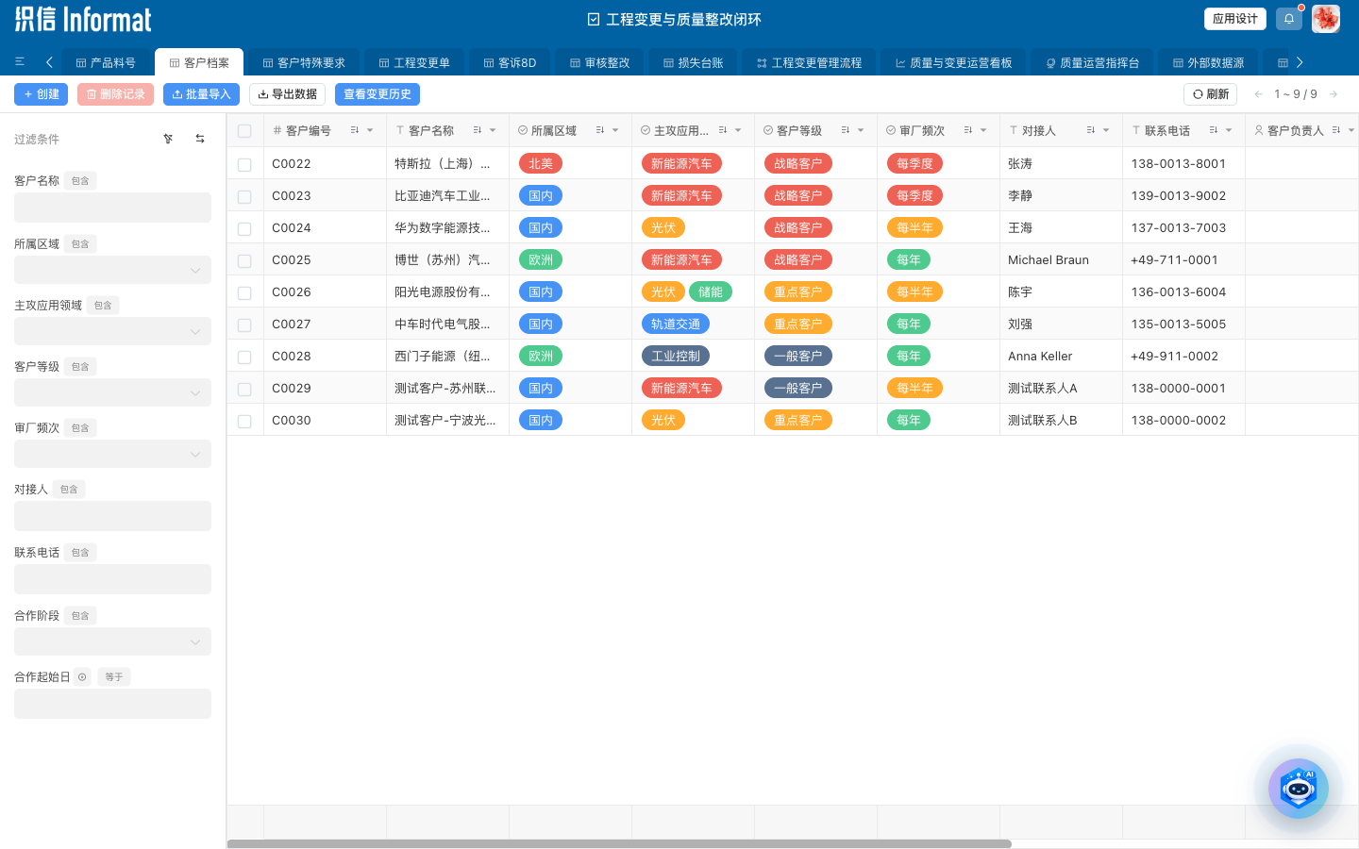Open the 所属区域 filter dropdown
This screenshot has width=1359, height=849.
112,270
